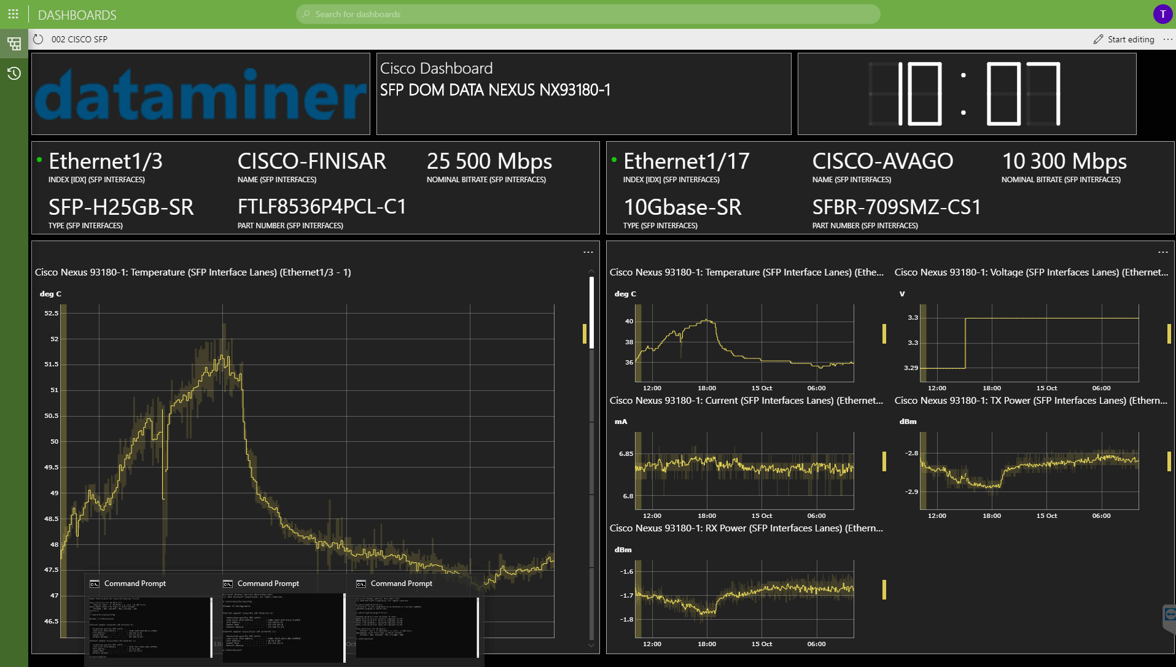Click the 10Gbase-SR type value
1176x667 pixels.
click(x=682, y=207)
